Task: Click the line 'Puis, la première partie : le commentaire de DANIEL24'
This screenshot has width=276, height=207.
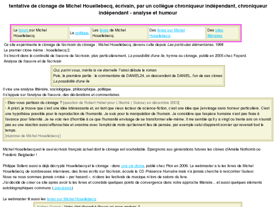Action: click(138, 76)
